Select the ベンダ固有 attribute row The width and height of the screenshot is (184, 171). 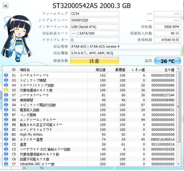pyautogui.click(x=89, y=115)
